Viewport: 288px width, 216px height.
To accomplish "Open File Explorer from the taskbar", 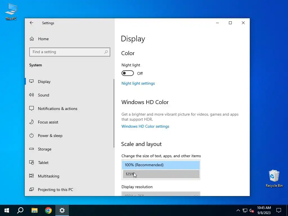I will [34, 210].
